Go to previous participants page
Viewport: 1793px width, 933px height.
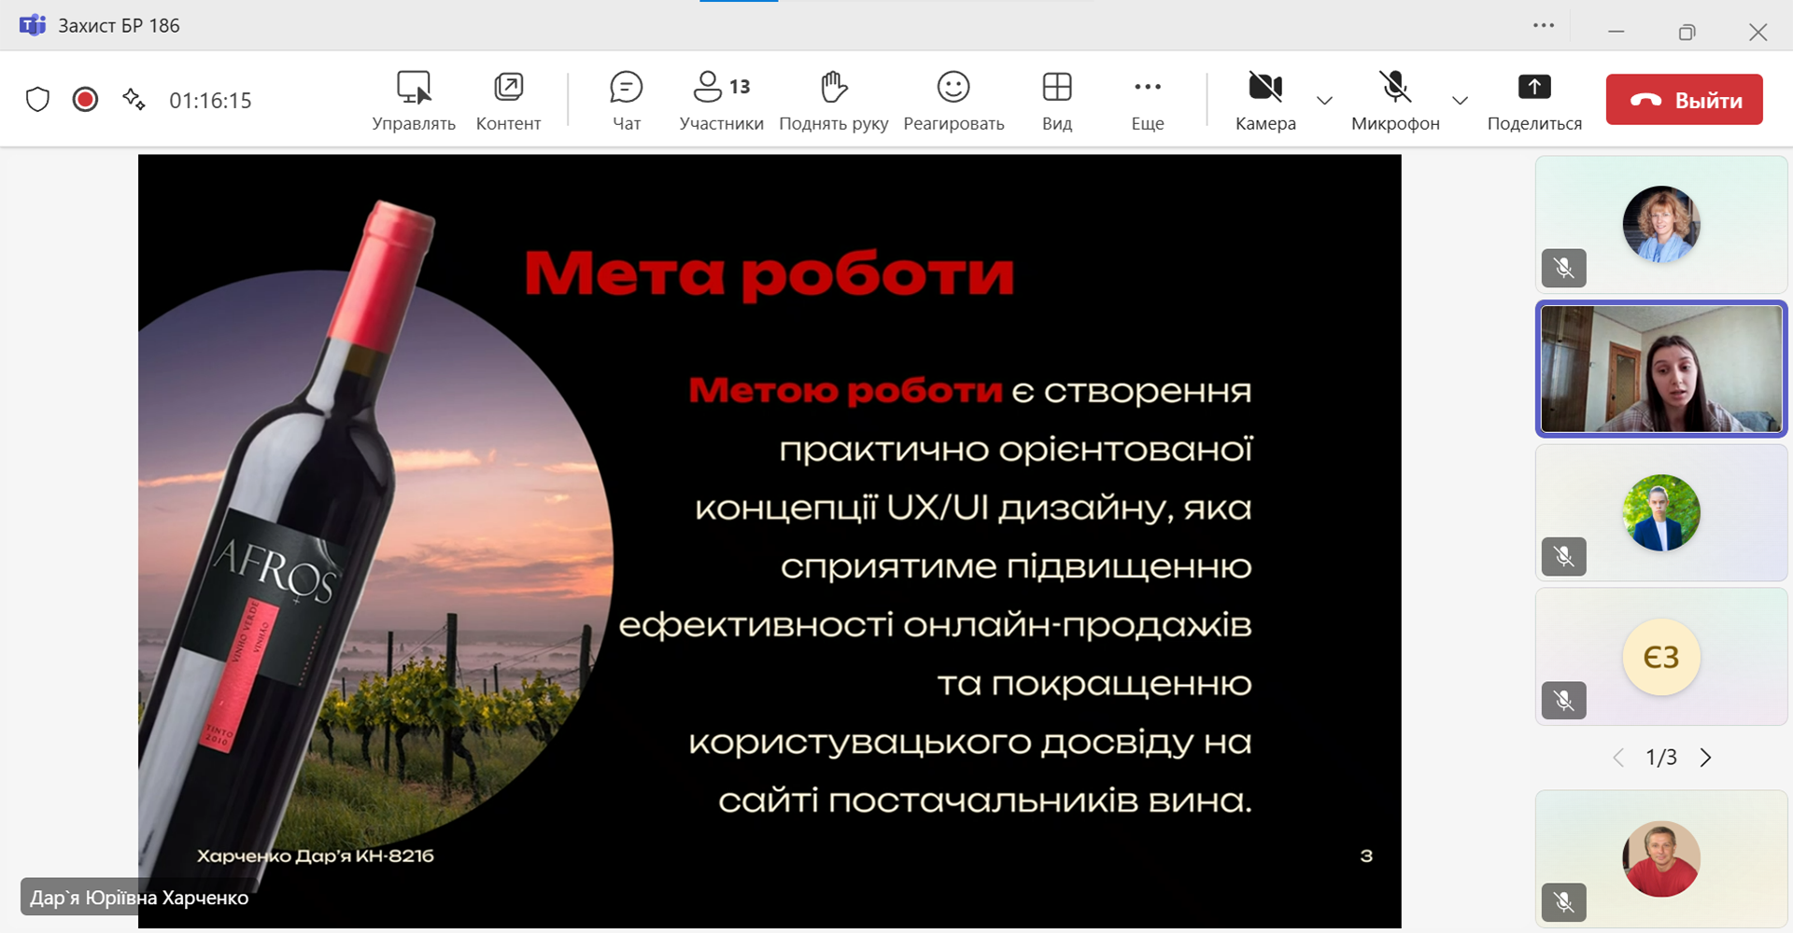click(1618, 758)
